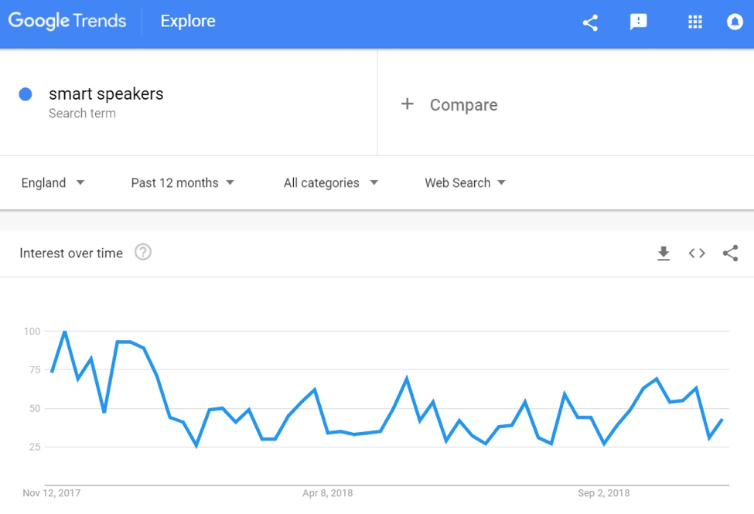Expand the England region dropdown
The width and height of the screenshot is (754, 514).
point(53,182)
